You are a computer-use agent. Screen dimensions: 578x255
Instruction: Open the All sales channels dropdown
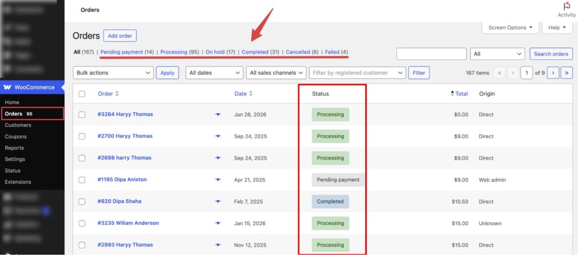tap(277, 73)
